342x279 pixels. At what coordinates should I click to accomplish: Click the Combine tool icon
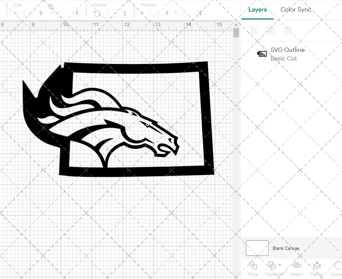point(272,265)
